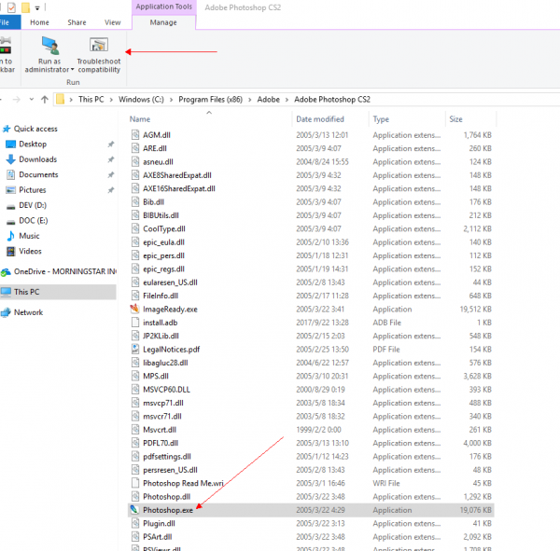Open the Share ribbon tab

pyautogui.click(x=77, y=22)
